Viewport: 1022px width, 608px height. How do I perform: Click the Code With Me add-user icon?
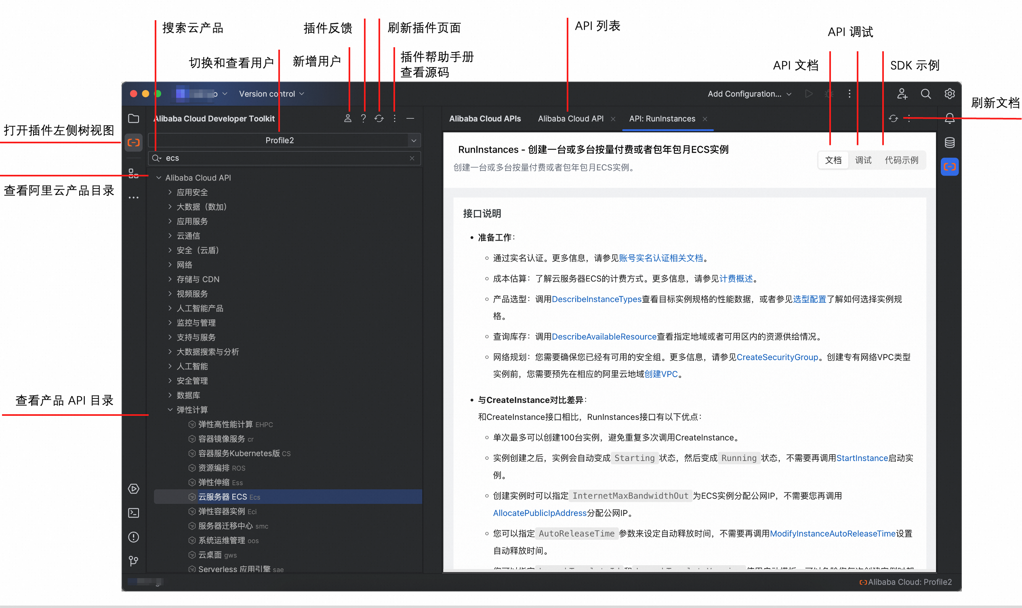tap(902, 94)
